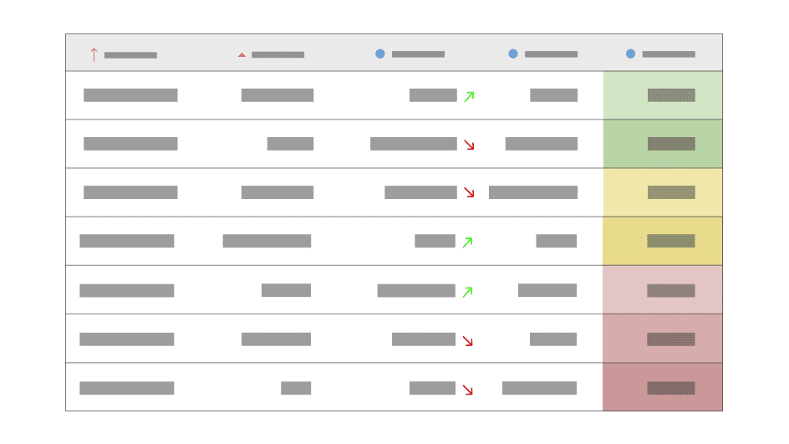
Task: Select darker green cell in second row
Action: pyautogui.click(x=662, y=144)
